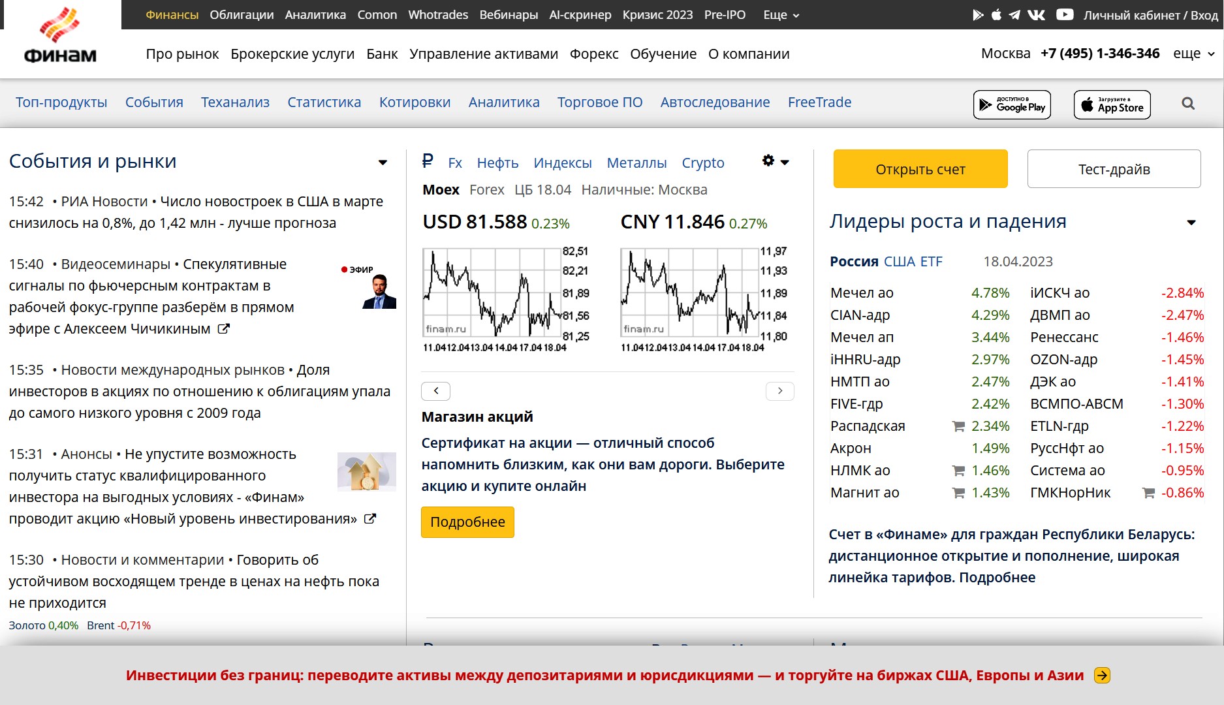Select ETF leaders tab

(931, 262)
